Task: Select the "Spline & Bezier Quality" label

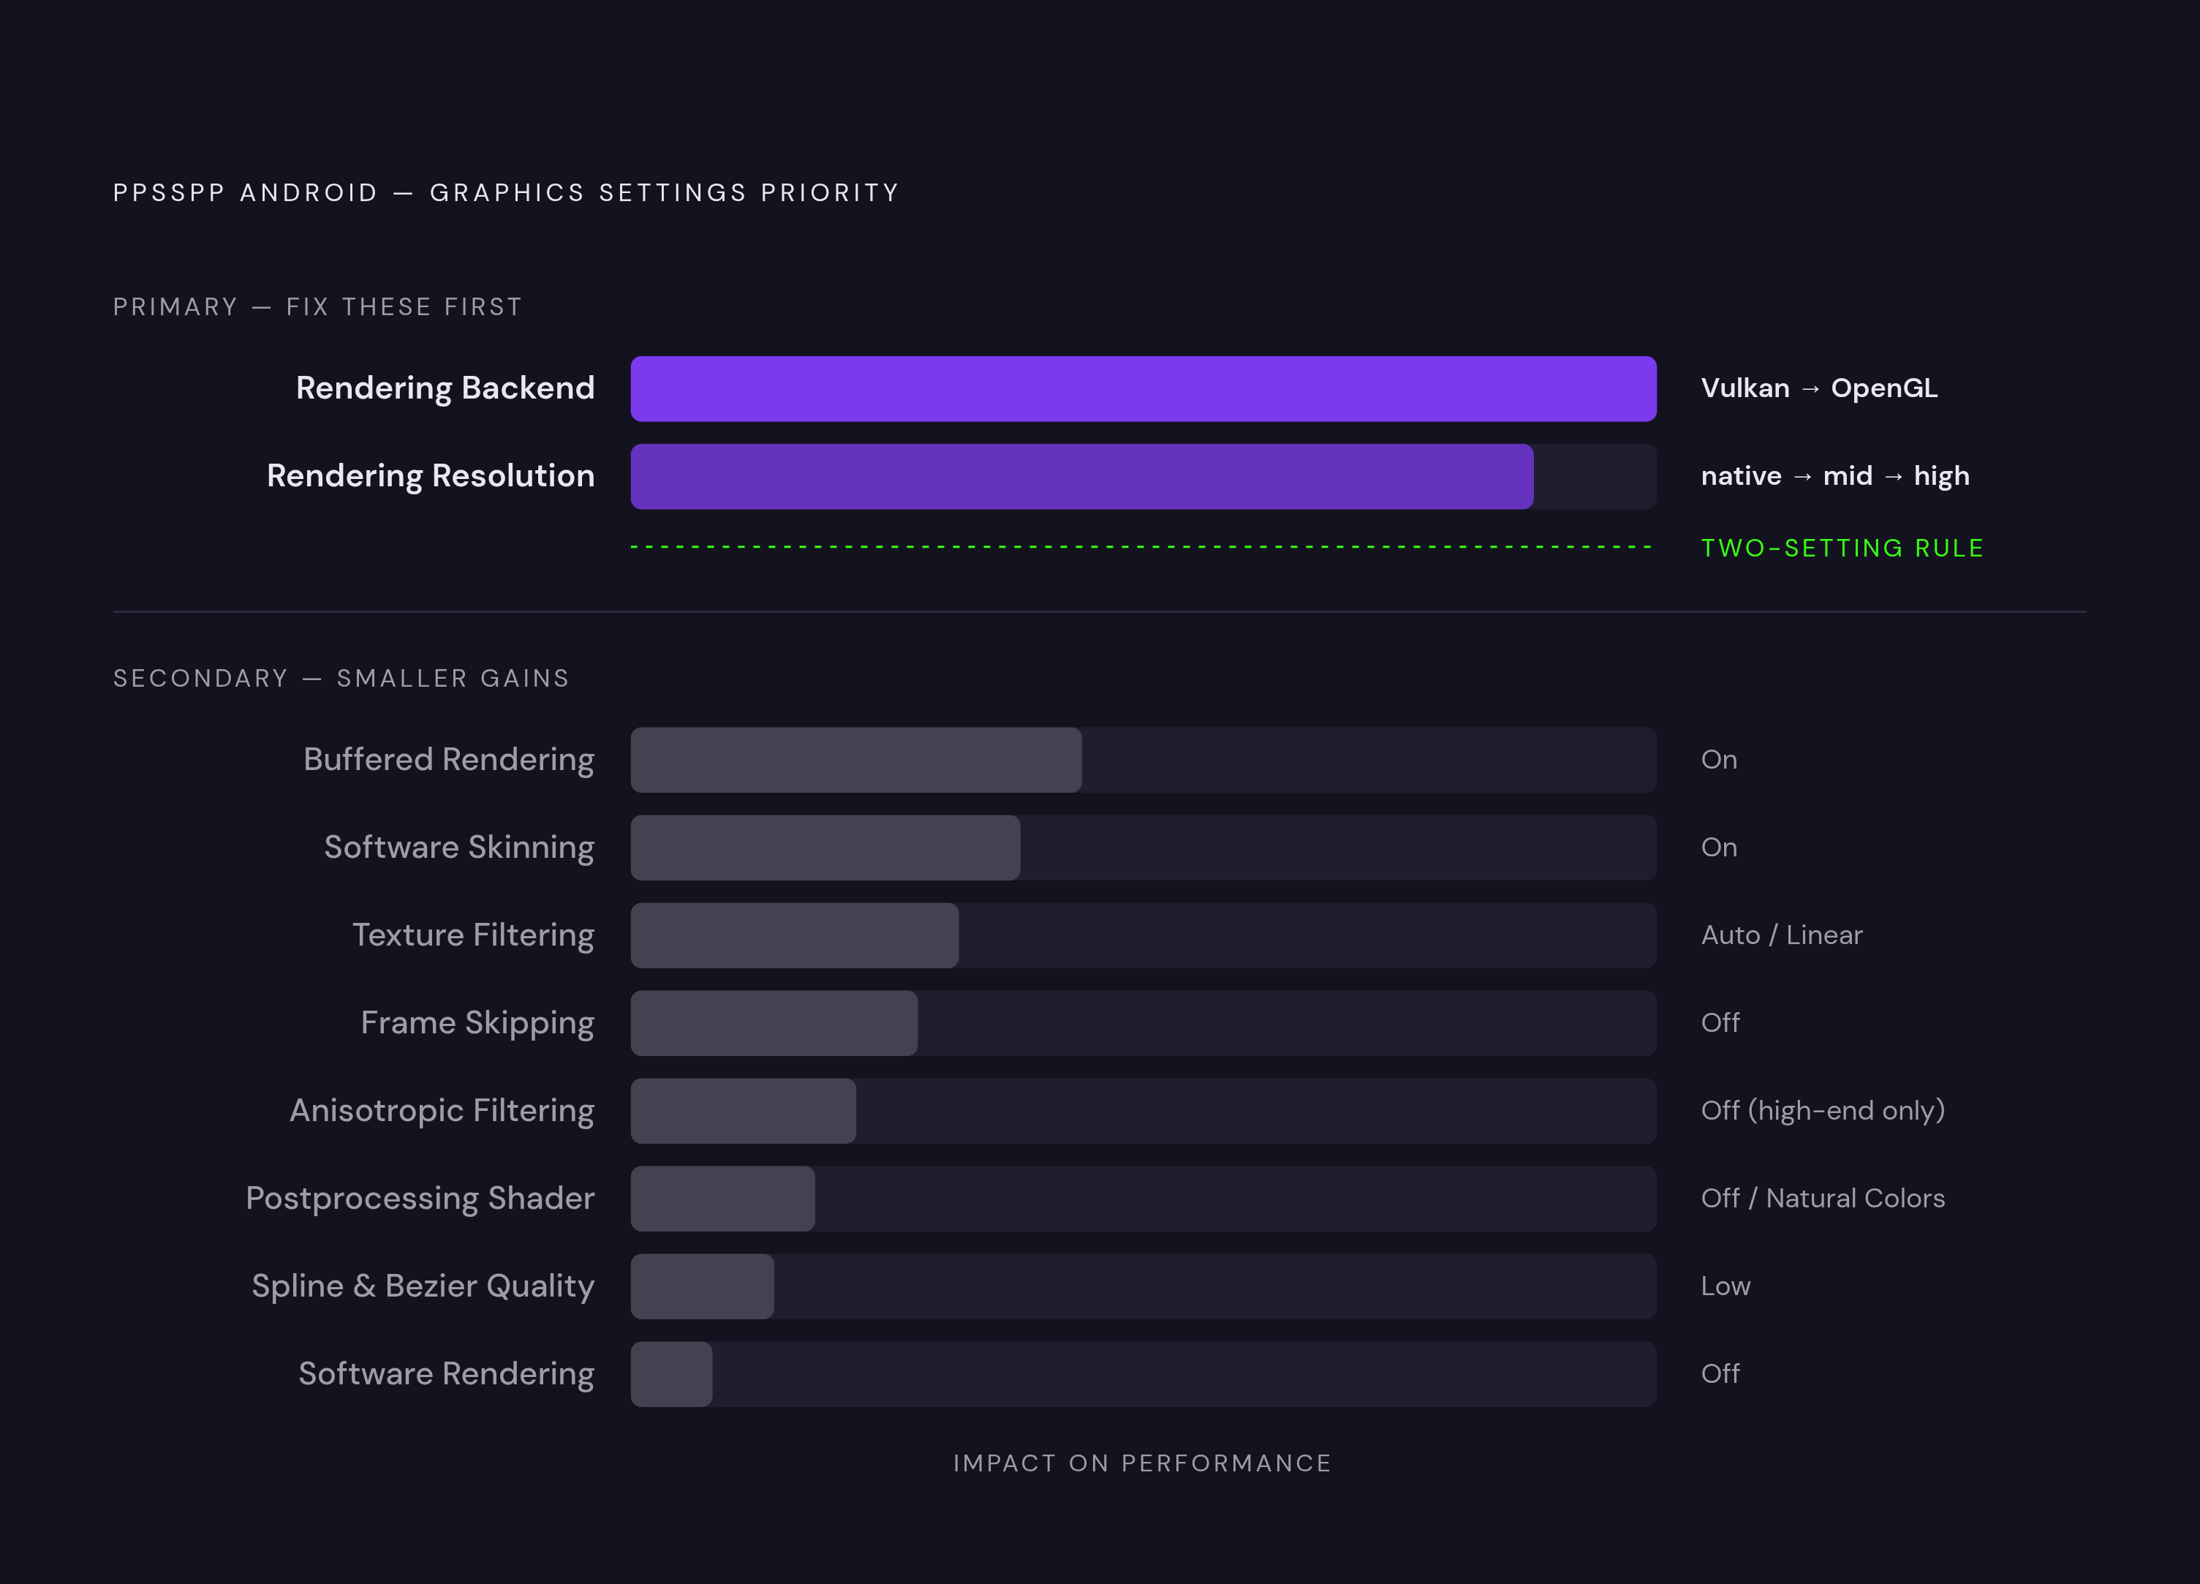Action: click(x=423, y=1286)
